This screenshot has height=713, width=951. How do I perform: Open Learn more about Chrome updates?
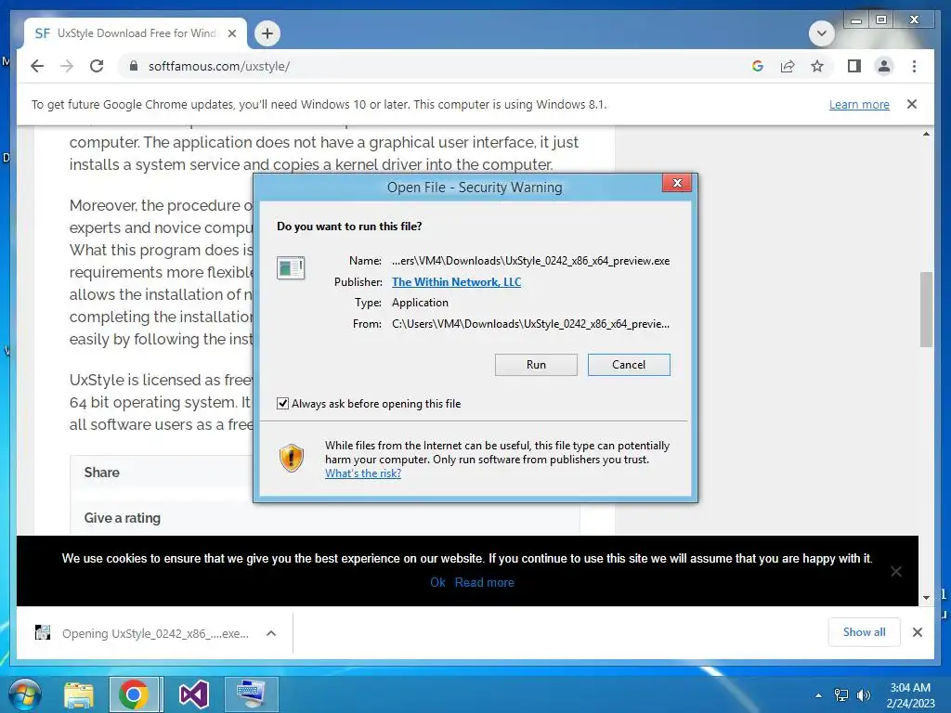859,104
